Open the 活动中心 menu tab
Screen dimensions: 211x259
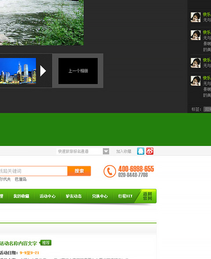click(47, 196)
